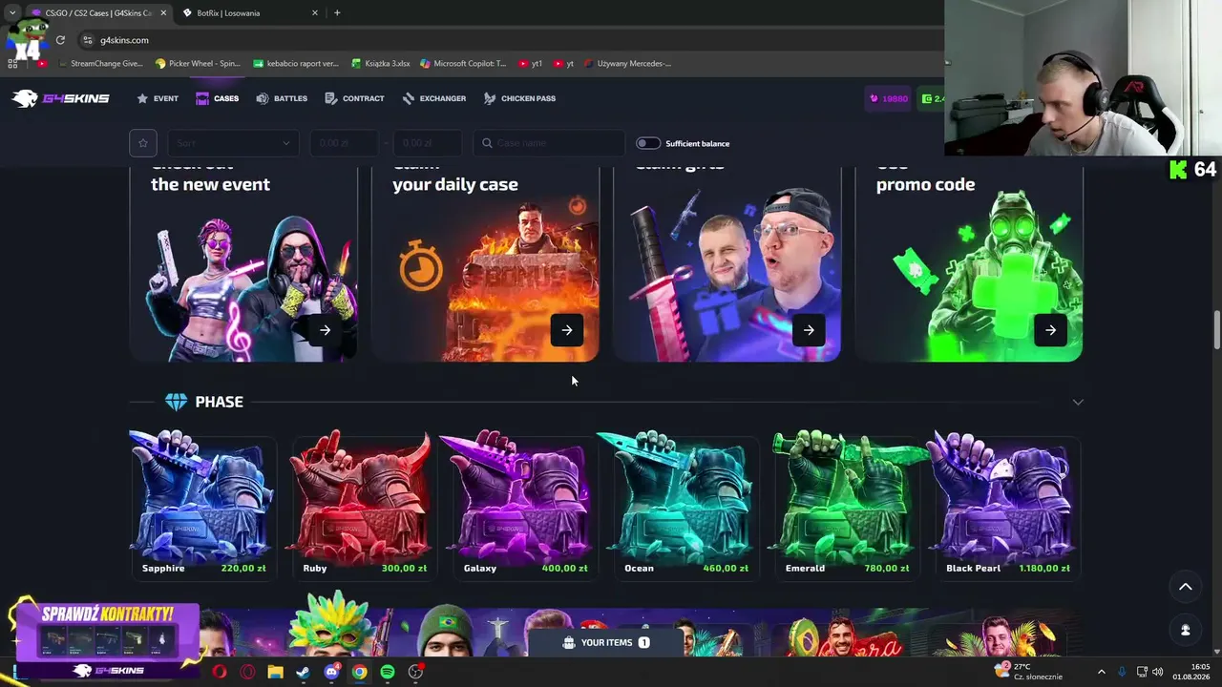Viewport: 1222px width, 687px height.
Task: Click the Sapphire 220,00 zł price
Action: pyautogui.click(x=243, y=568)
